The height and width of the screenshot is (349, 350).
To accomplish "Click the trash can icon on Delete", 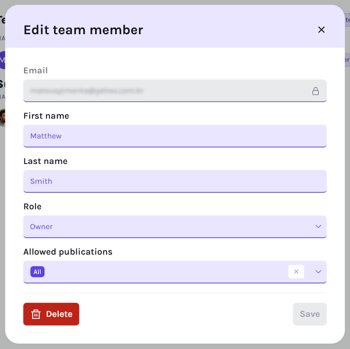I will (36, 314).
